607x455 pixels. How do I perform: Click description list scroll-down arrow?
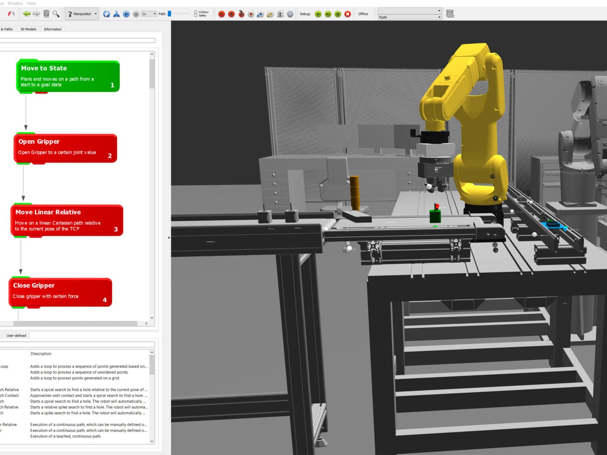152,441
